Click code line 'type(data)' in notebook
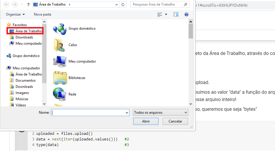The height and width of the screenshot is (151, 275). [47, 145]
